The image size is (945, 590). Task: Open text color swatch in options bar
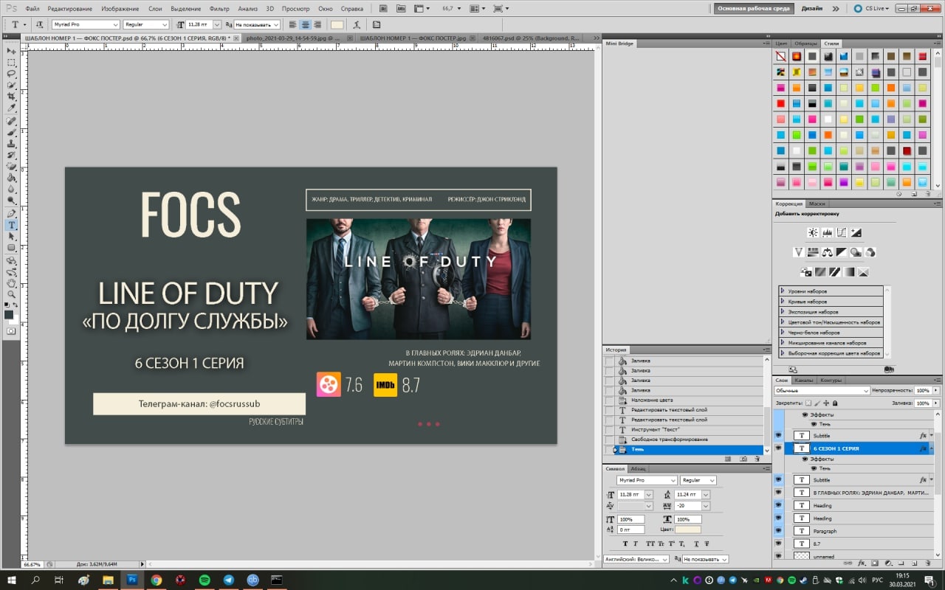337,24
